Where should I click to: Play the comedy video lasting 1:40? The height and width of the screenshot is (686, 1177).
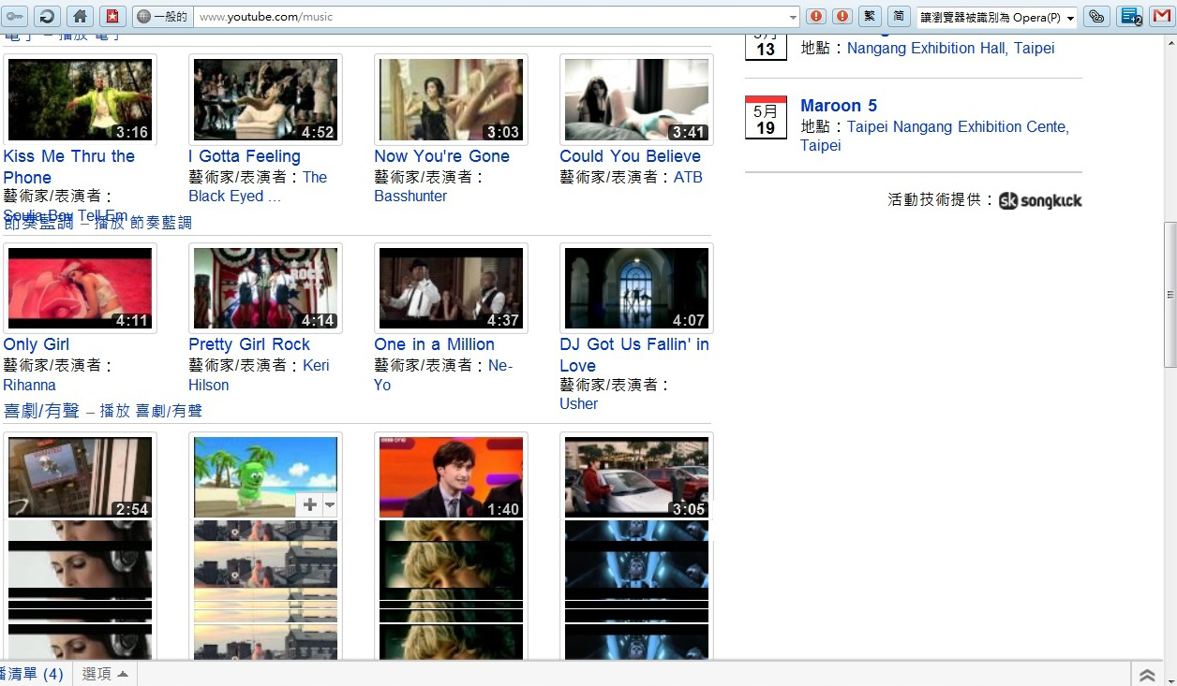[x=451, y=476]
